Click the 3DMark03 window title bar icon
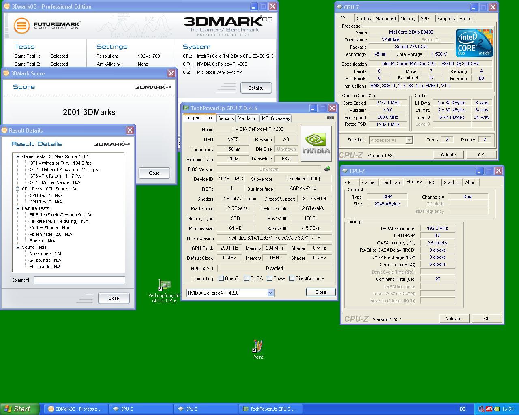The width and height of the screenshot is (519, 415). tap(6, 6)
